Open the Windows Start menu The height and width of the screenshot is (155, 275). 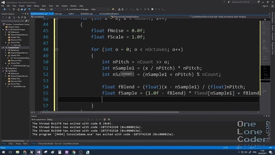pos(3,152)
